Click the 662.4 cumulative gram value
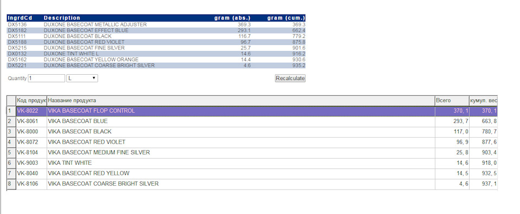The image size is (520, 214). (298, 30)
